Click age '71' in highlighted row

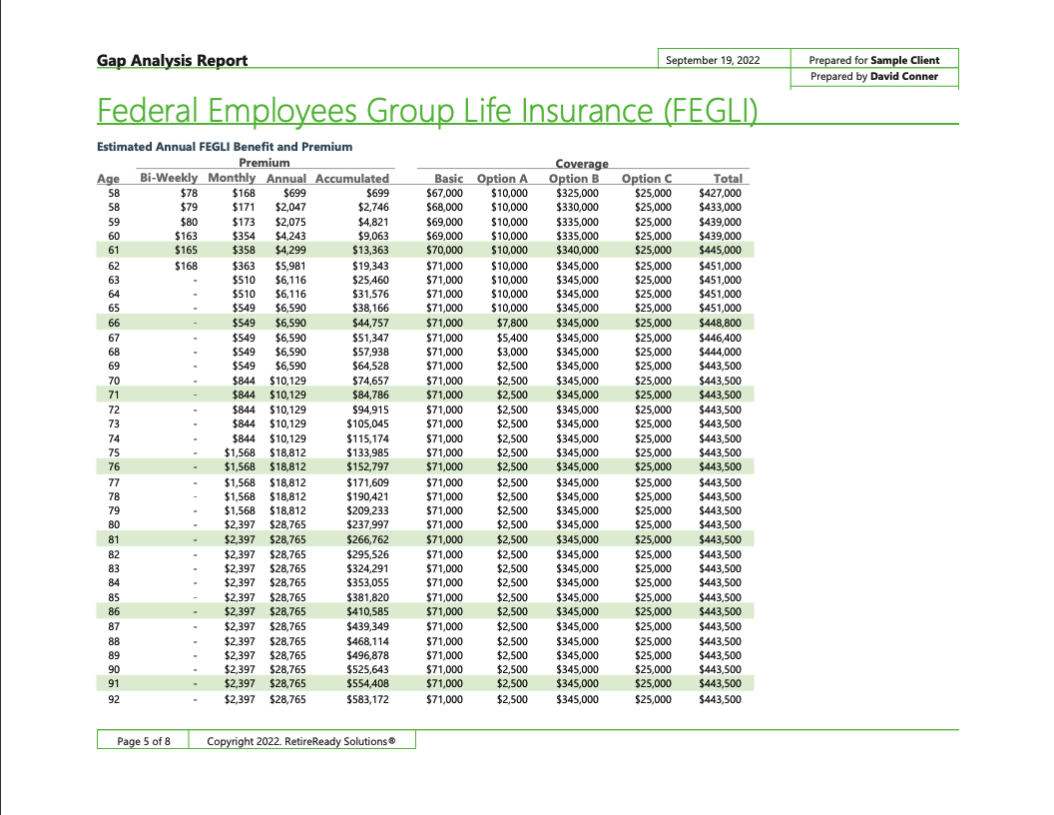(x=114, y=395)
